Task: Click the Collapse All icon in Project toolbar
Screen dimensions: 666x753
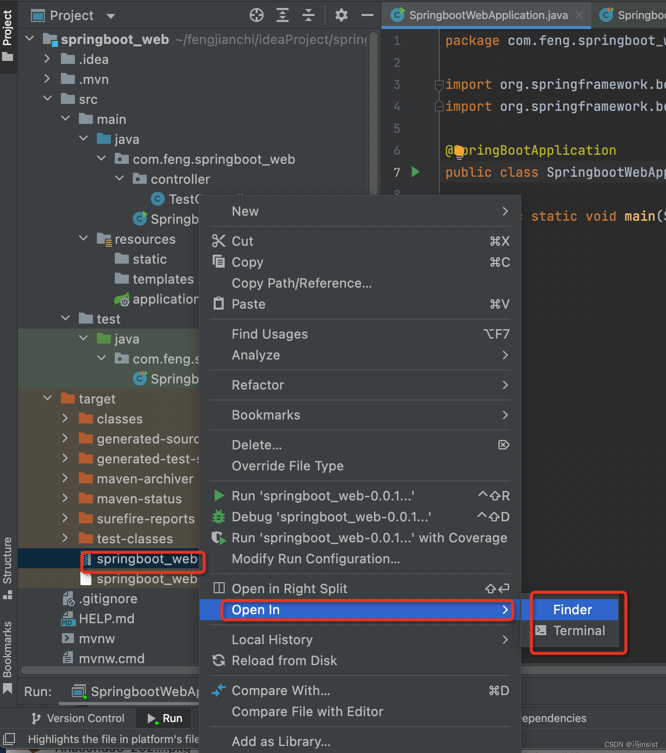Action: click(x=309, y=15)
